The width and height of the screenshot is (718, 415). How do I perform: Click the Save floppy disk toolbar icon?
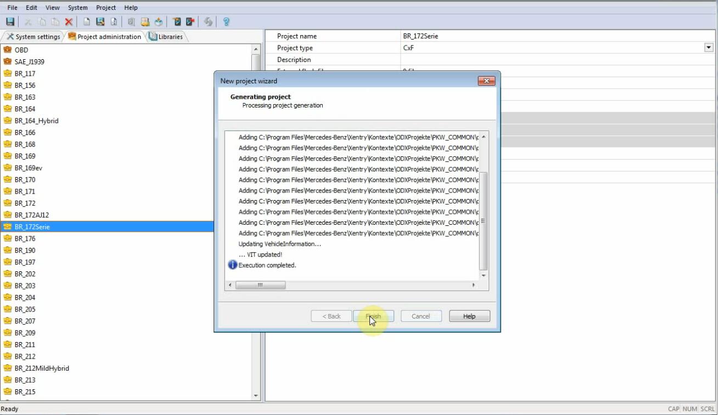10,22
